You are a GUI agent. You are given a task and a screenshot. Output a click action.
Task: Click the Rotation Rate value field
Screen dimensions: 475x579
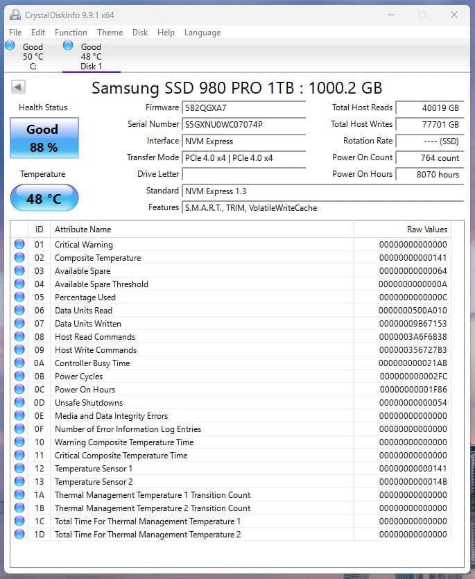click(x=429, y=141)
